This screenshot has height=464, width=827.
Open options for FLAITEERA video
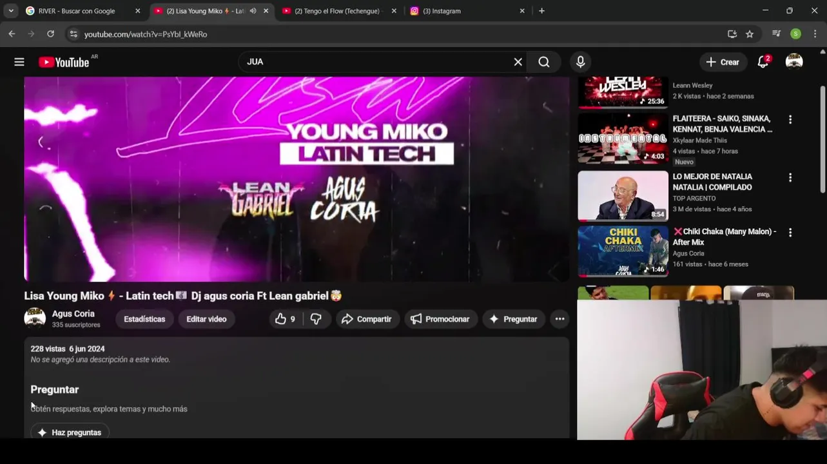(790, 120)
